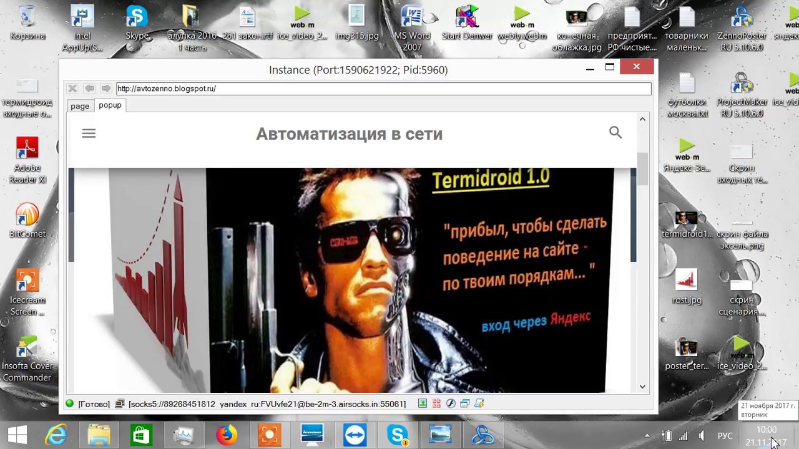Click the last edit-window icon in status bar
The width and height of the screenshot is (799, 449).
(x=479, y=404)
